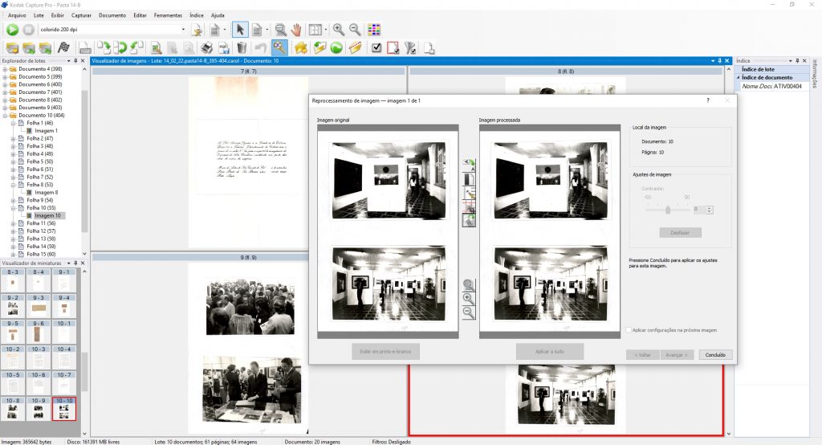
Task: Click dialog fit-to-window magnifier
Action: (469, 285)
